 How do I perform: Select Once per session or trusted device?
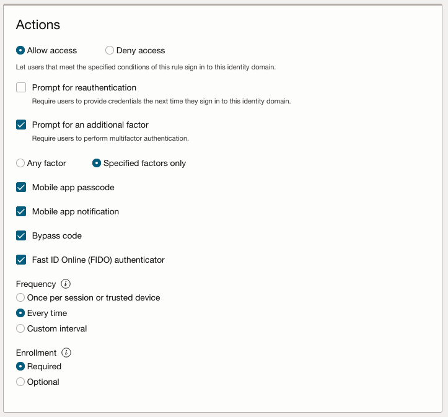[20, 297]
